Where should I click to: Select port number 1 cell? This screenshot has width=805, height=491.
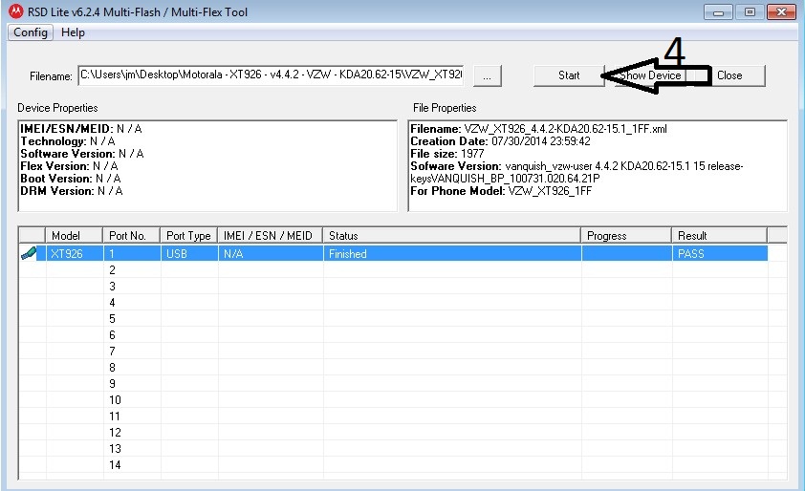coord(133,253)
